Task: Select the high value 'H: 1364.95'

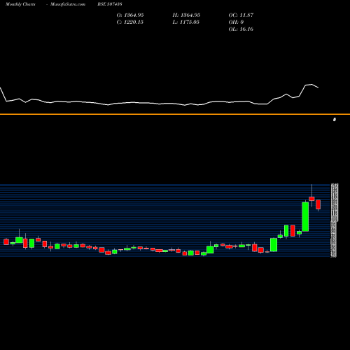Action: tap(186, 15)
